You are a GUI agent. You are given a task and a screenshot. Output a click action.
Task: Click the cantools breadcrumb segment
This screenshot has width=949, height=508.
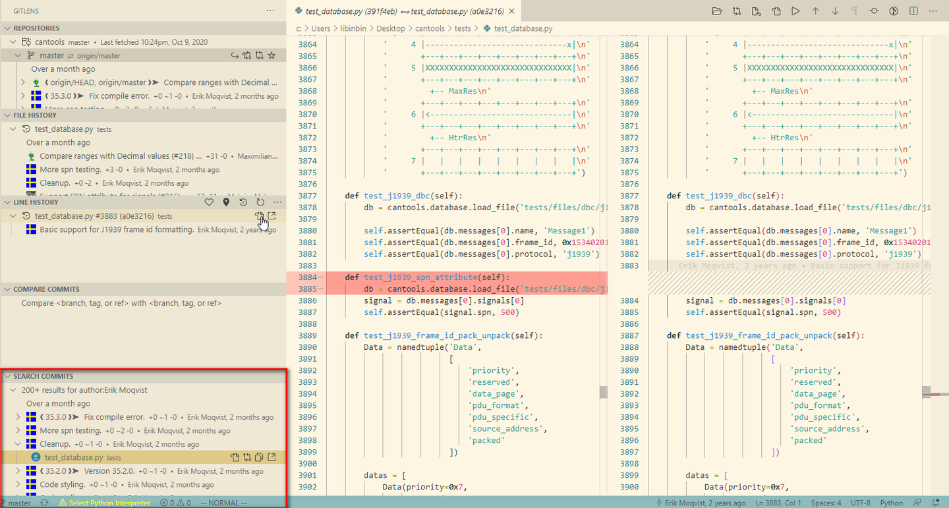[430, 28]
